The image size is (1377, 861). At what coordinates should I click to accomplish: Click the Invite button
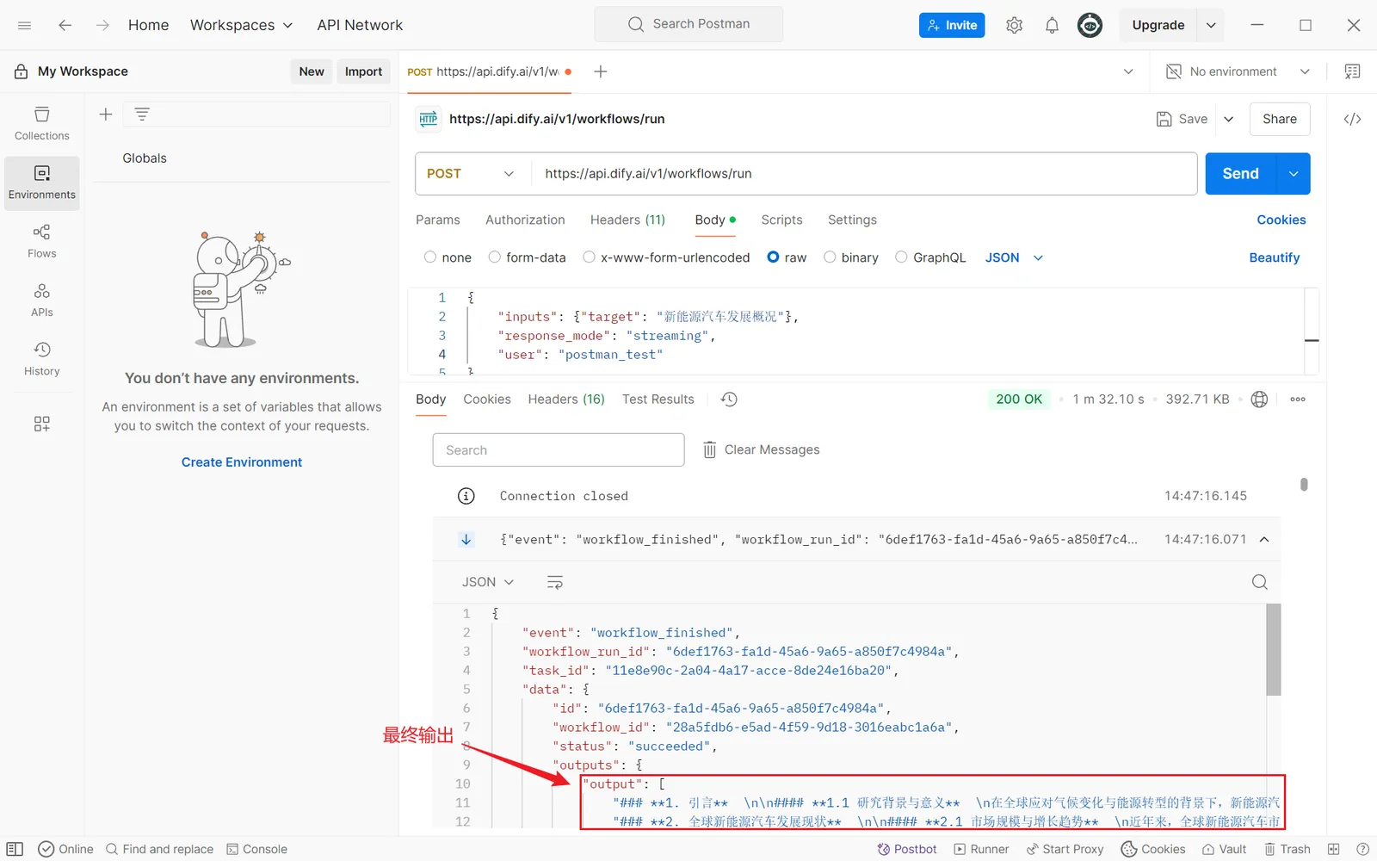click(x=952, y=25)
